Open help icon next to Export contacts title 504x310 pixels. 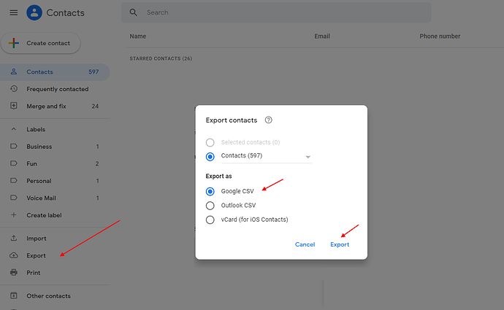[x=268, y=120]
